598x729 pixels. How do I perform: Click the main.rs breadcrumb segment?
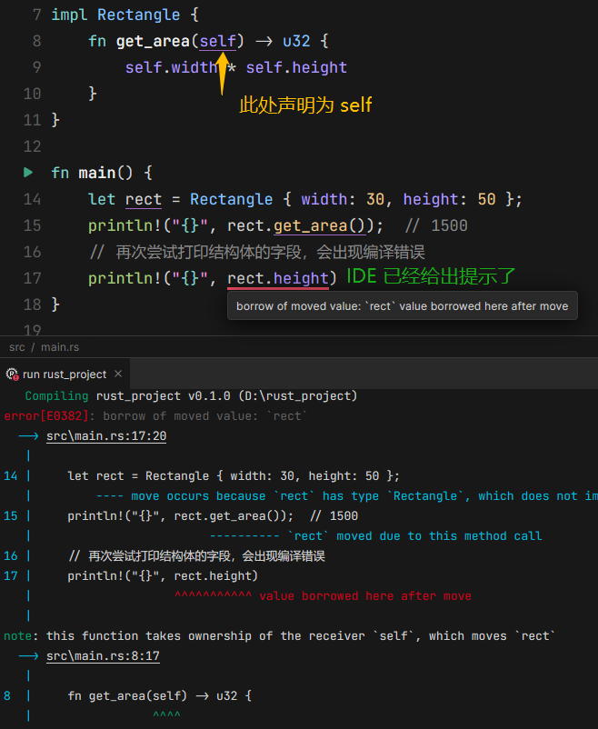click(60, 347)
